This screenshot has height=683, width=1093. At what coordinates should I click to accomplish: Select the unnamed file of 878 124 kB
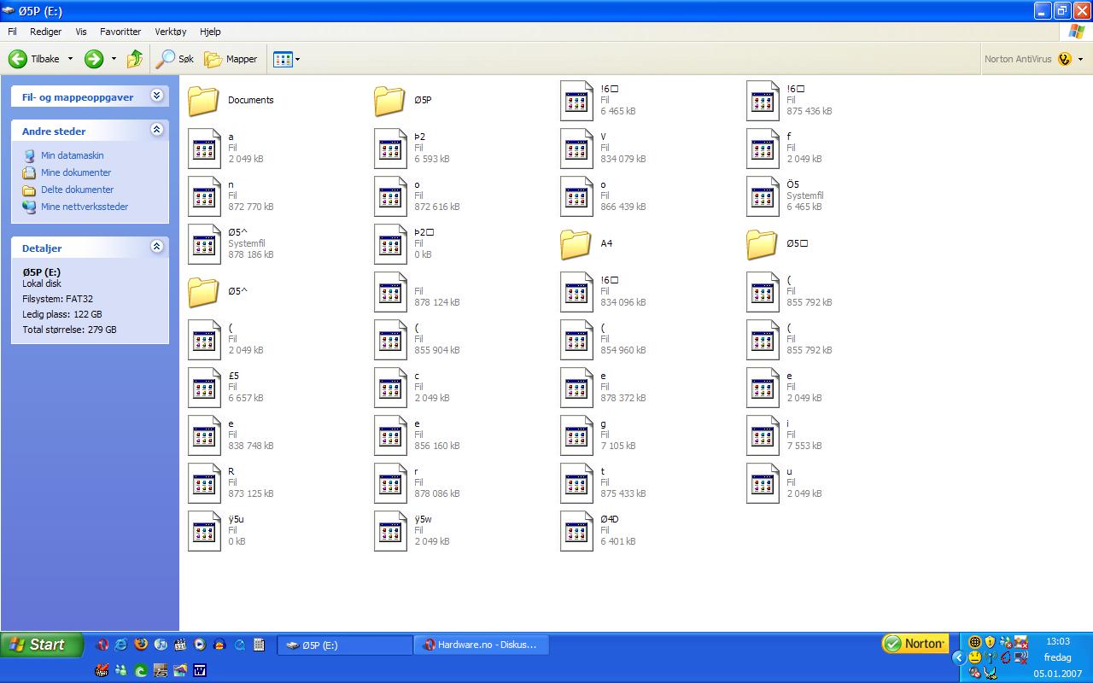[x=417, y=291]
